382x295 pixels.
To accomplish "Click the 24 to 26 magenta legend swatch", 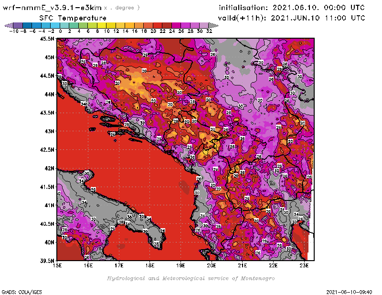I will (x=176, y=25).
